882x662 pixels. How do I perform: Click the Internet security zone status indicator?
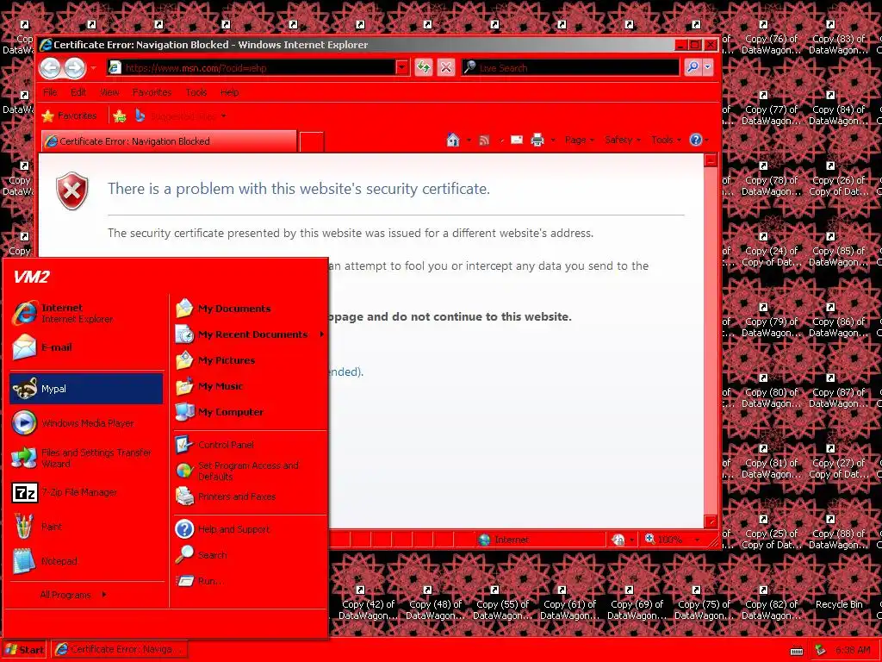click(504, 540)
